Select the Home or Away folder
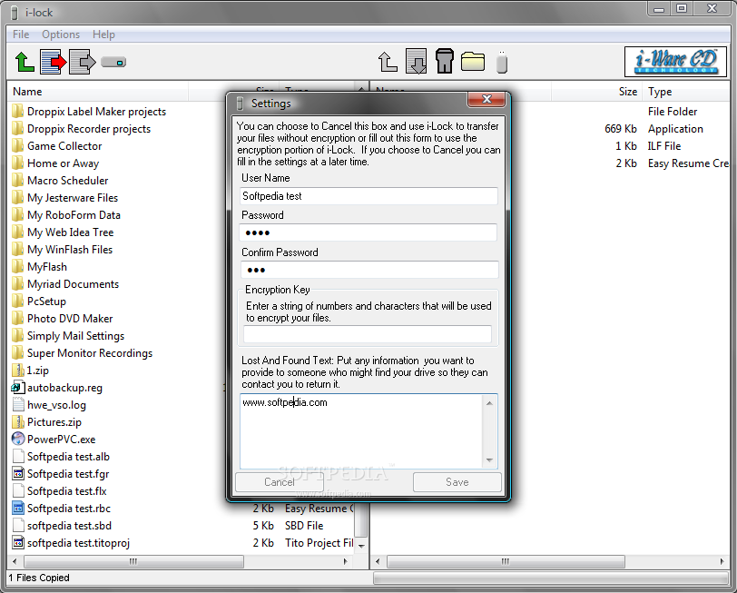The image size is (737, 593). (x=63, y=163)
